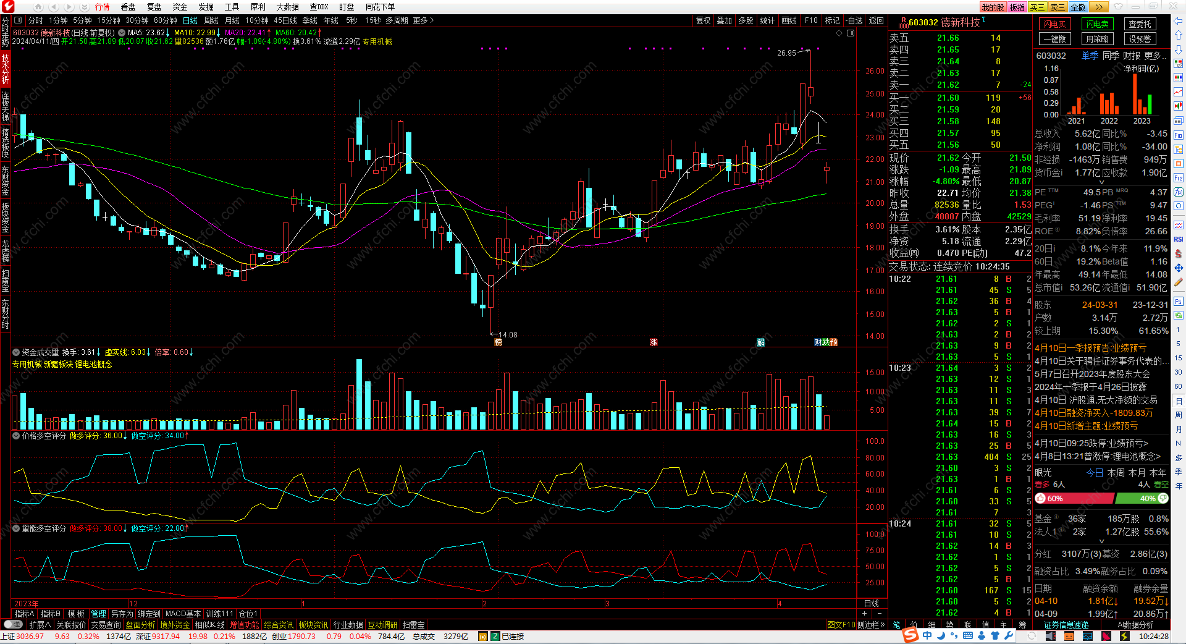Click the 全撤 quick button
Viewport: 1186px width, 644px height.
coord(1078,7)
